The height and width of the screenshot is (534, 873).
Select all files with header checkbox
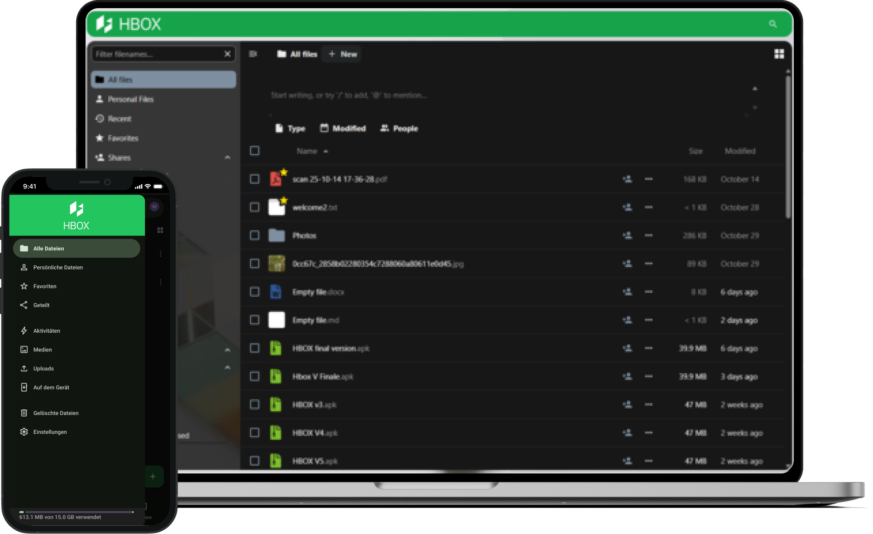254,151
